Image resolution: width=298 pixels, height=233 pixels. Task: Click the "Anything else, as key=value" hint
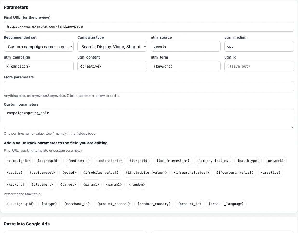click(x=62, y=96)
